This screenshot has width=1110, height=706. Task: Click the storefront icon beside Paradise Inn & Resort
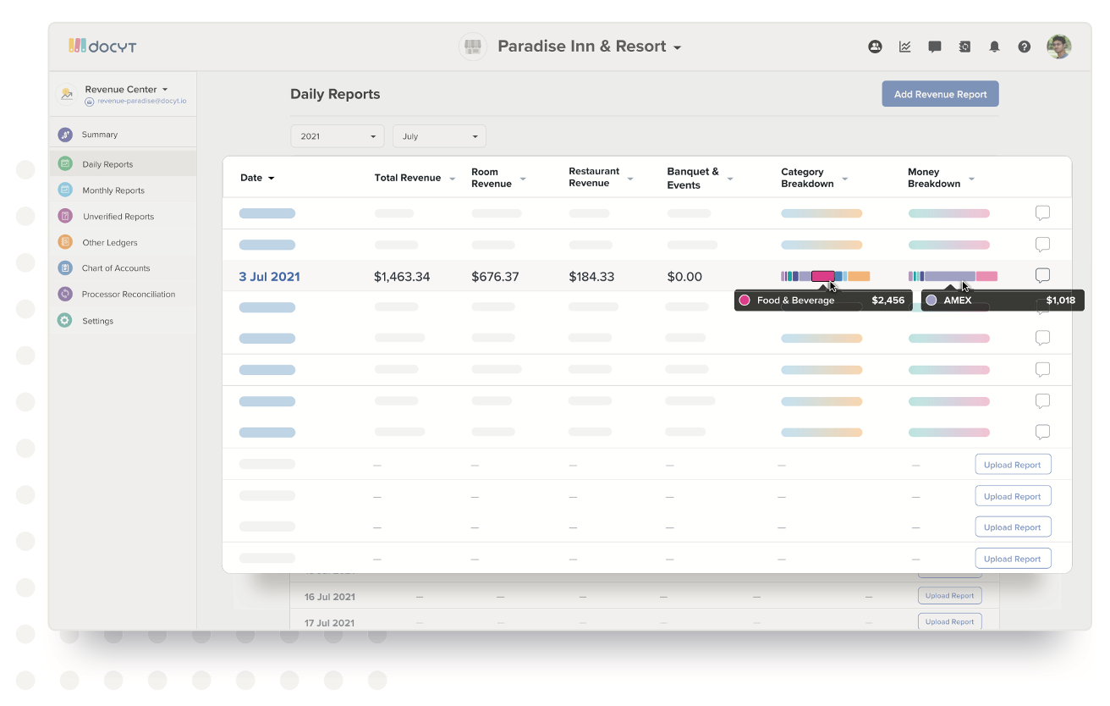point(473,47)
